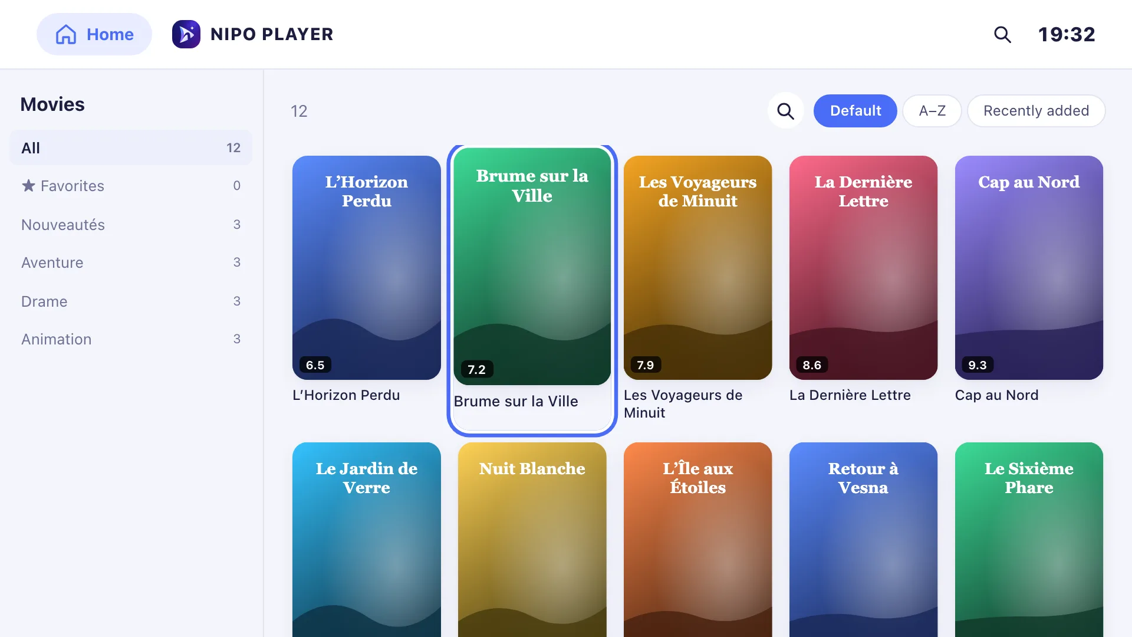Click the 19:32 clock
The height and width of the screenshot is (637, 1132).
1067,34
